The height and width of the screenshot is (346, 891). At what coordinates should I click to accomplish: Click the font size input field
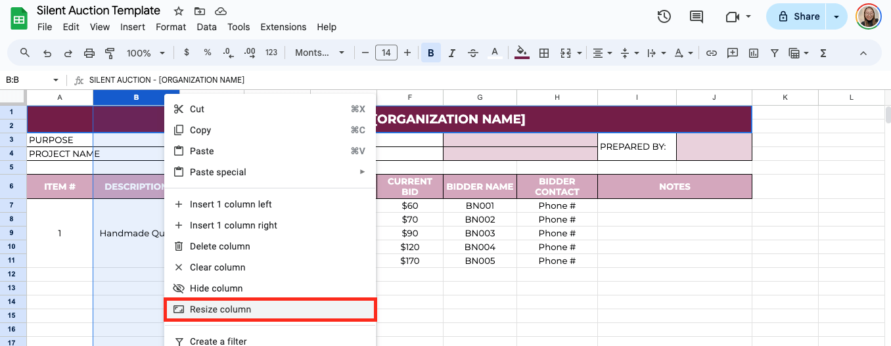(x=386, y=53)
